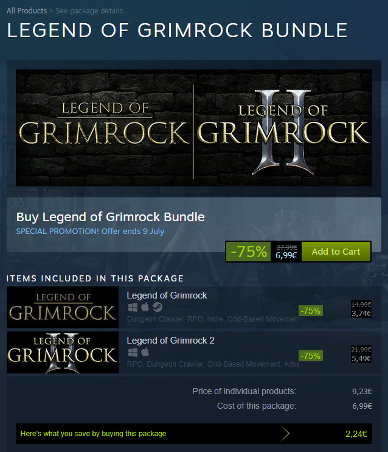Click the Windows icon under Legend of Grimrock 2
This screenshot has width=388, height=452.
point(133,352)
